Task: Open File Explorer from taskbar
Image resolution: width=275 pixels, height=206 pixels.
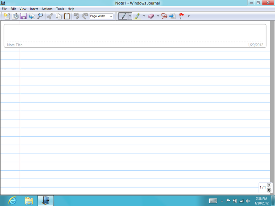Action: [29, 201]
